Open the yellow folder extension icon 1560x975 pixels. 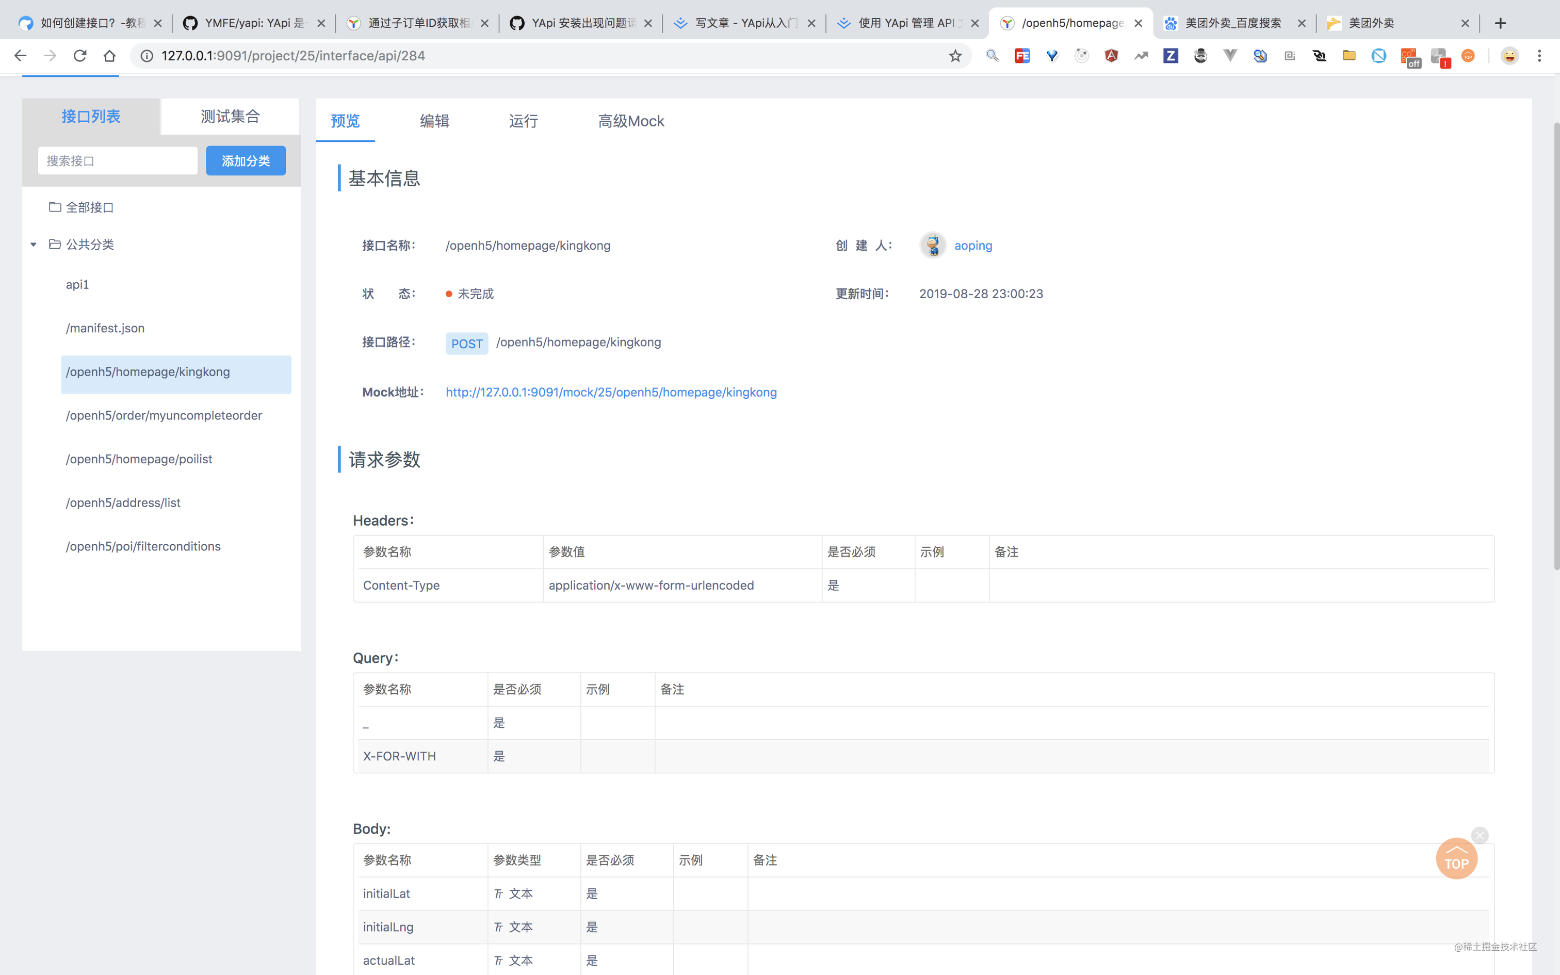click(x=1348, y=56)
